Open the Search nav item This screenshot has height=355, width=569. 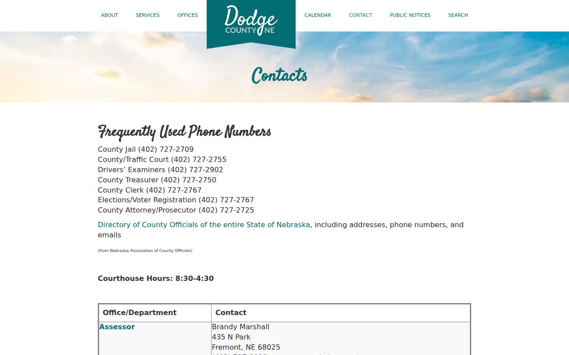pos(458,15)
